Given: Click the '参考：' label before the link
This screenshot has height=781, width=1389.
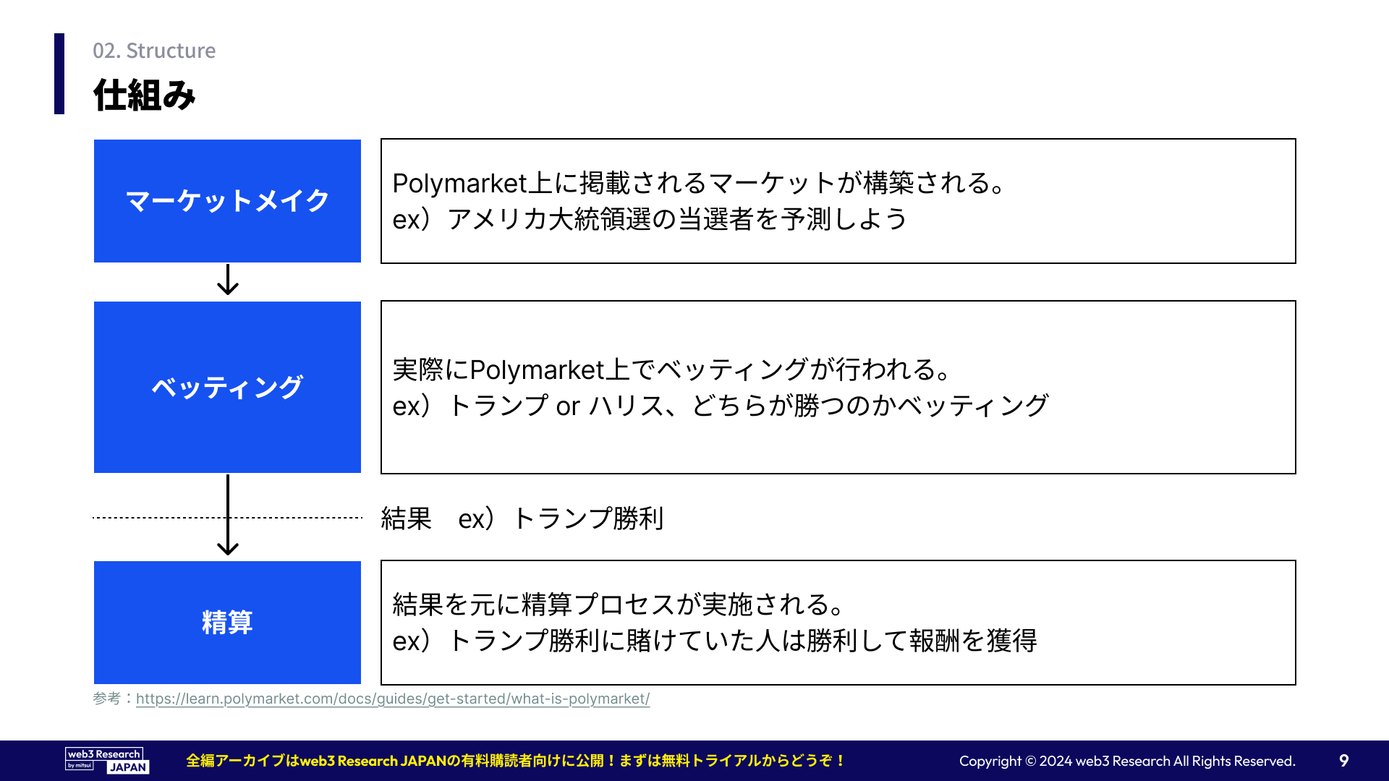Looking at the screenshot, I should click(114, 699).
